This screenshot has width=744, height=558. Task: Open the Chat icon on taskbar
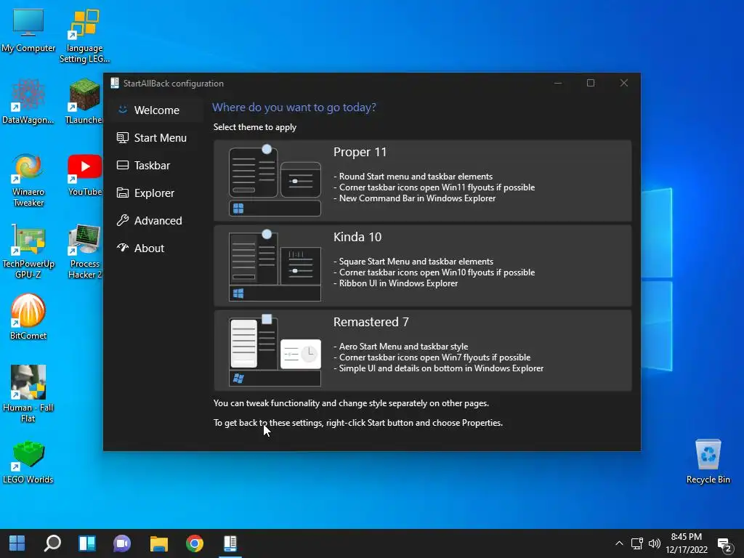click(x=122, y=543)
